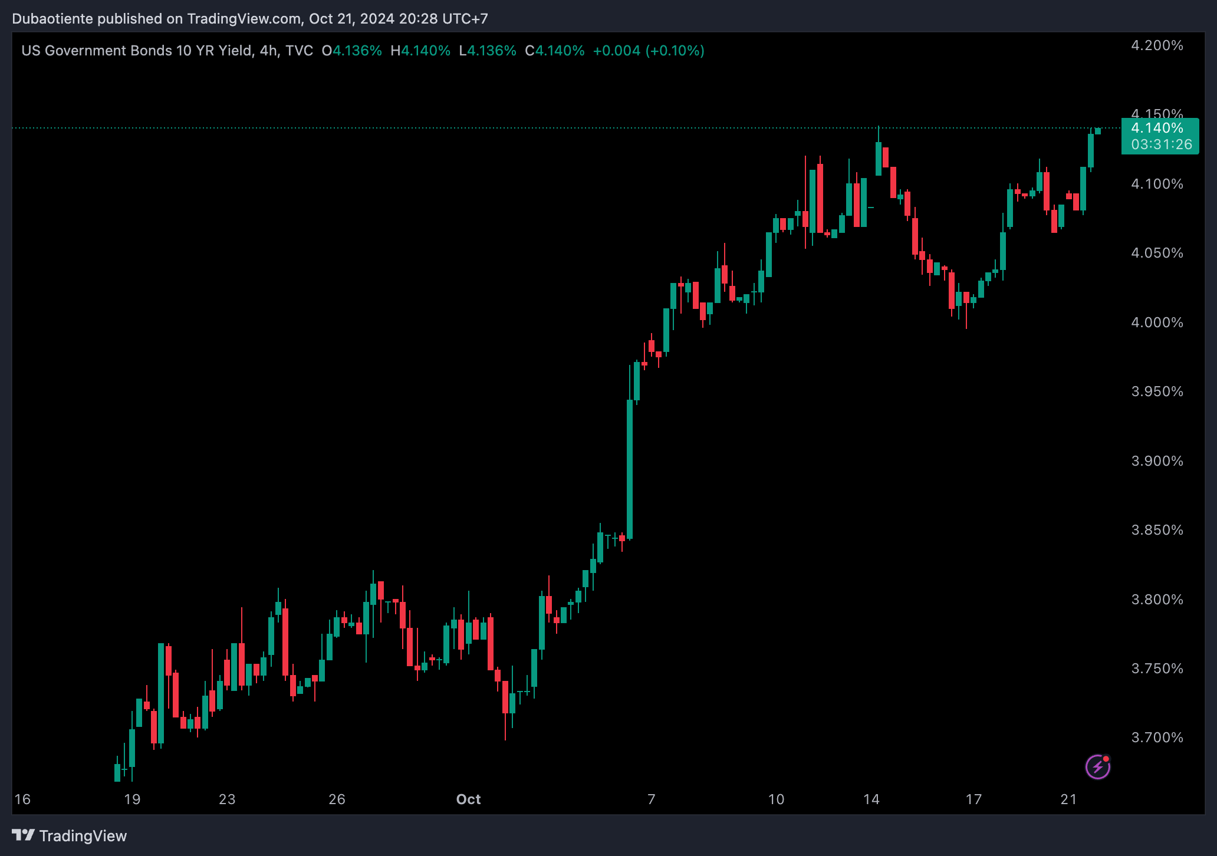Click the date 19 on time axis
Viewport: 1217px width, 856px height.
132,799
